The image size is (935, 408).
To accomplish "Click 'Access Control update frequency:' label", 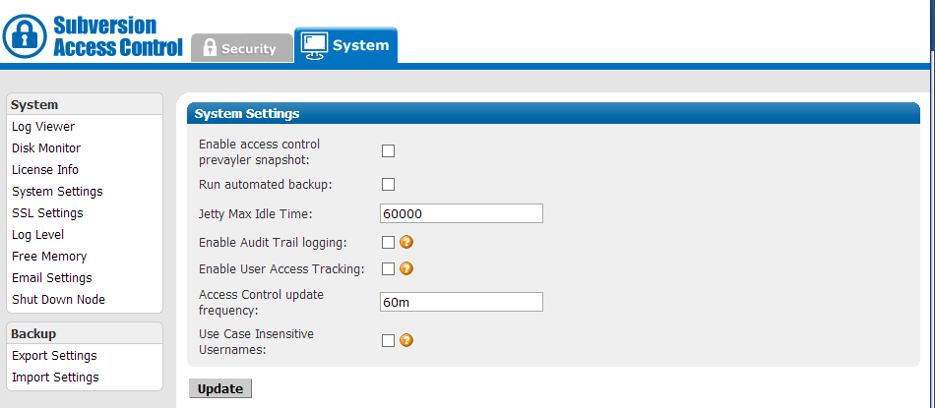I will pos(261,303).
